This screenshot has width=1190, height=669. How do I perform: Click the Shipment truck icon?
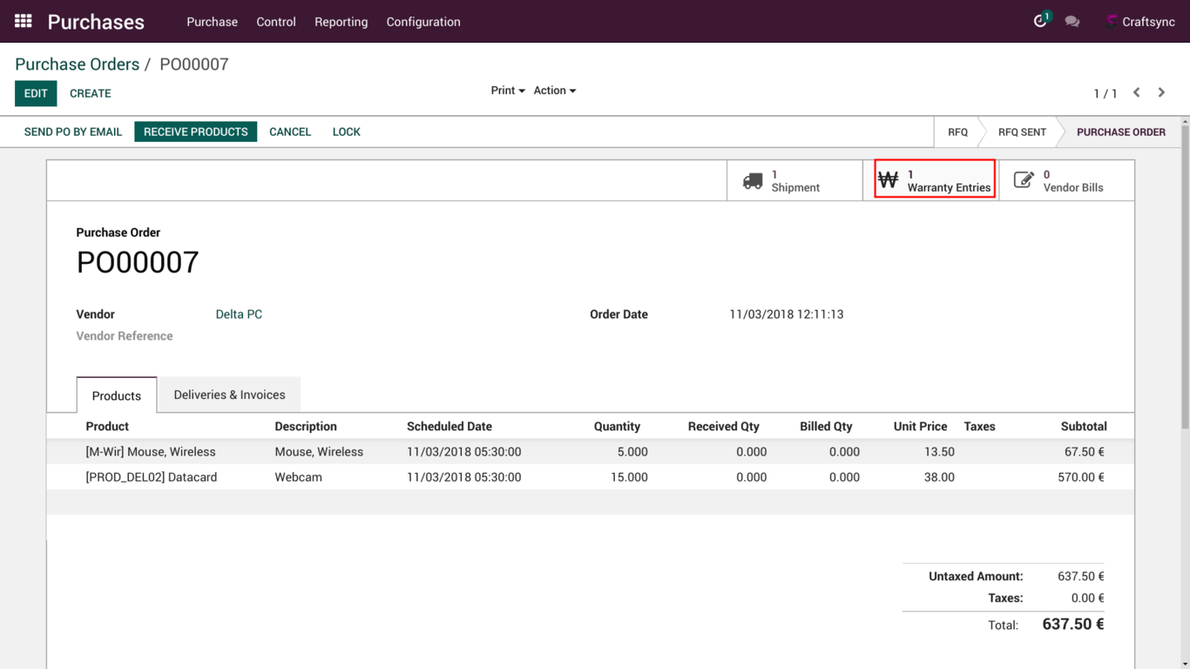point(753,181)
